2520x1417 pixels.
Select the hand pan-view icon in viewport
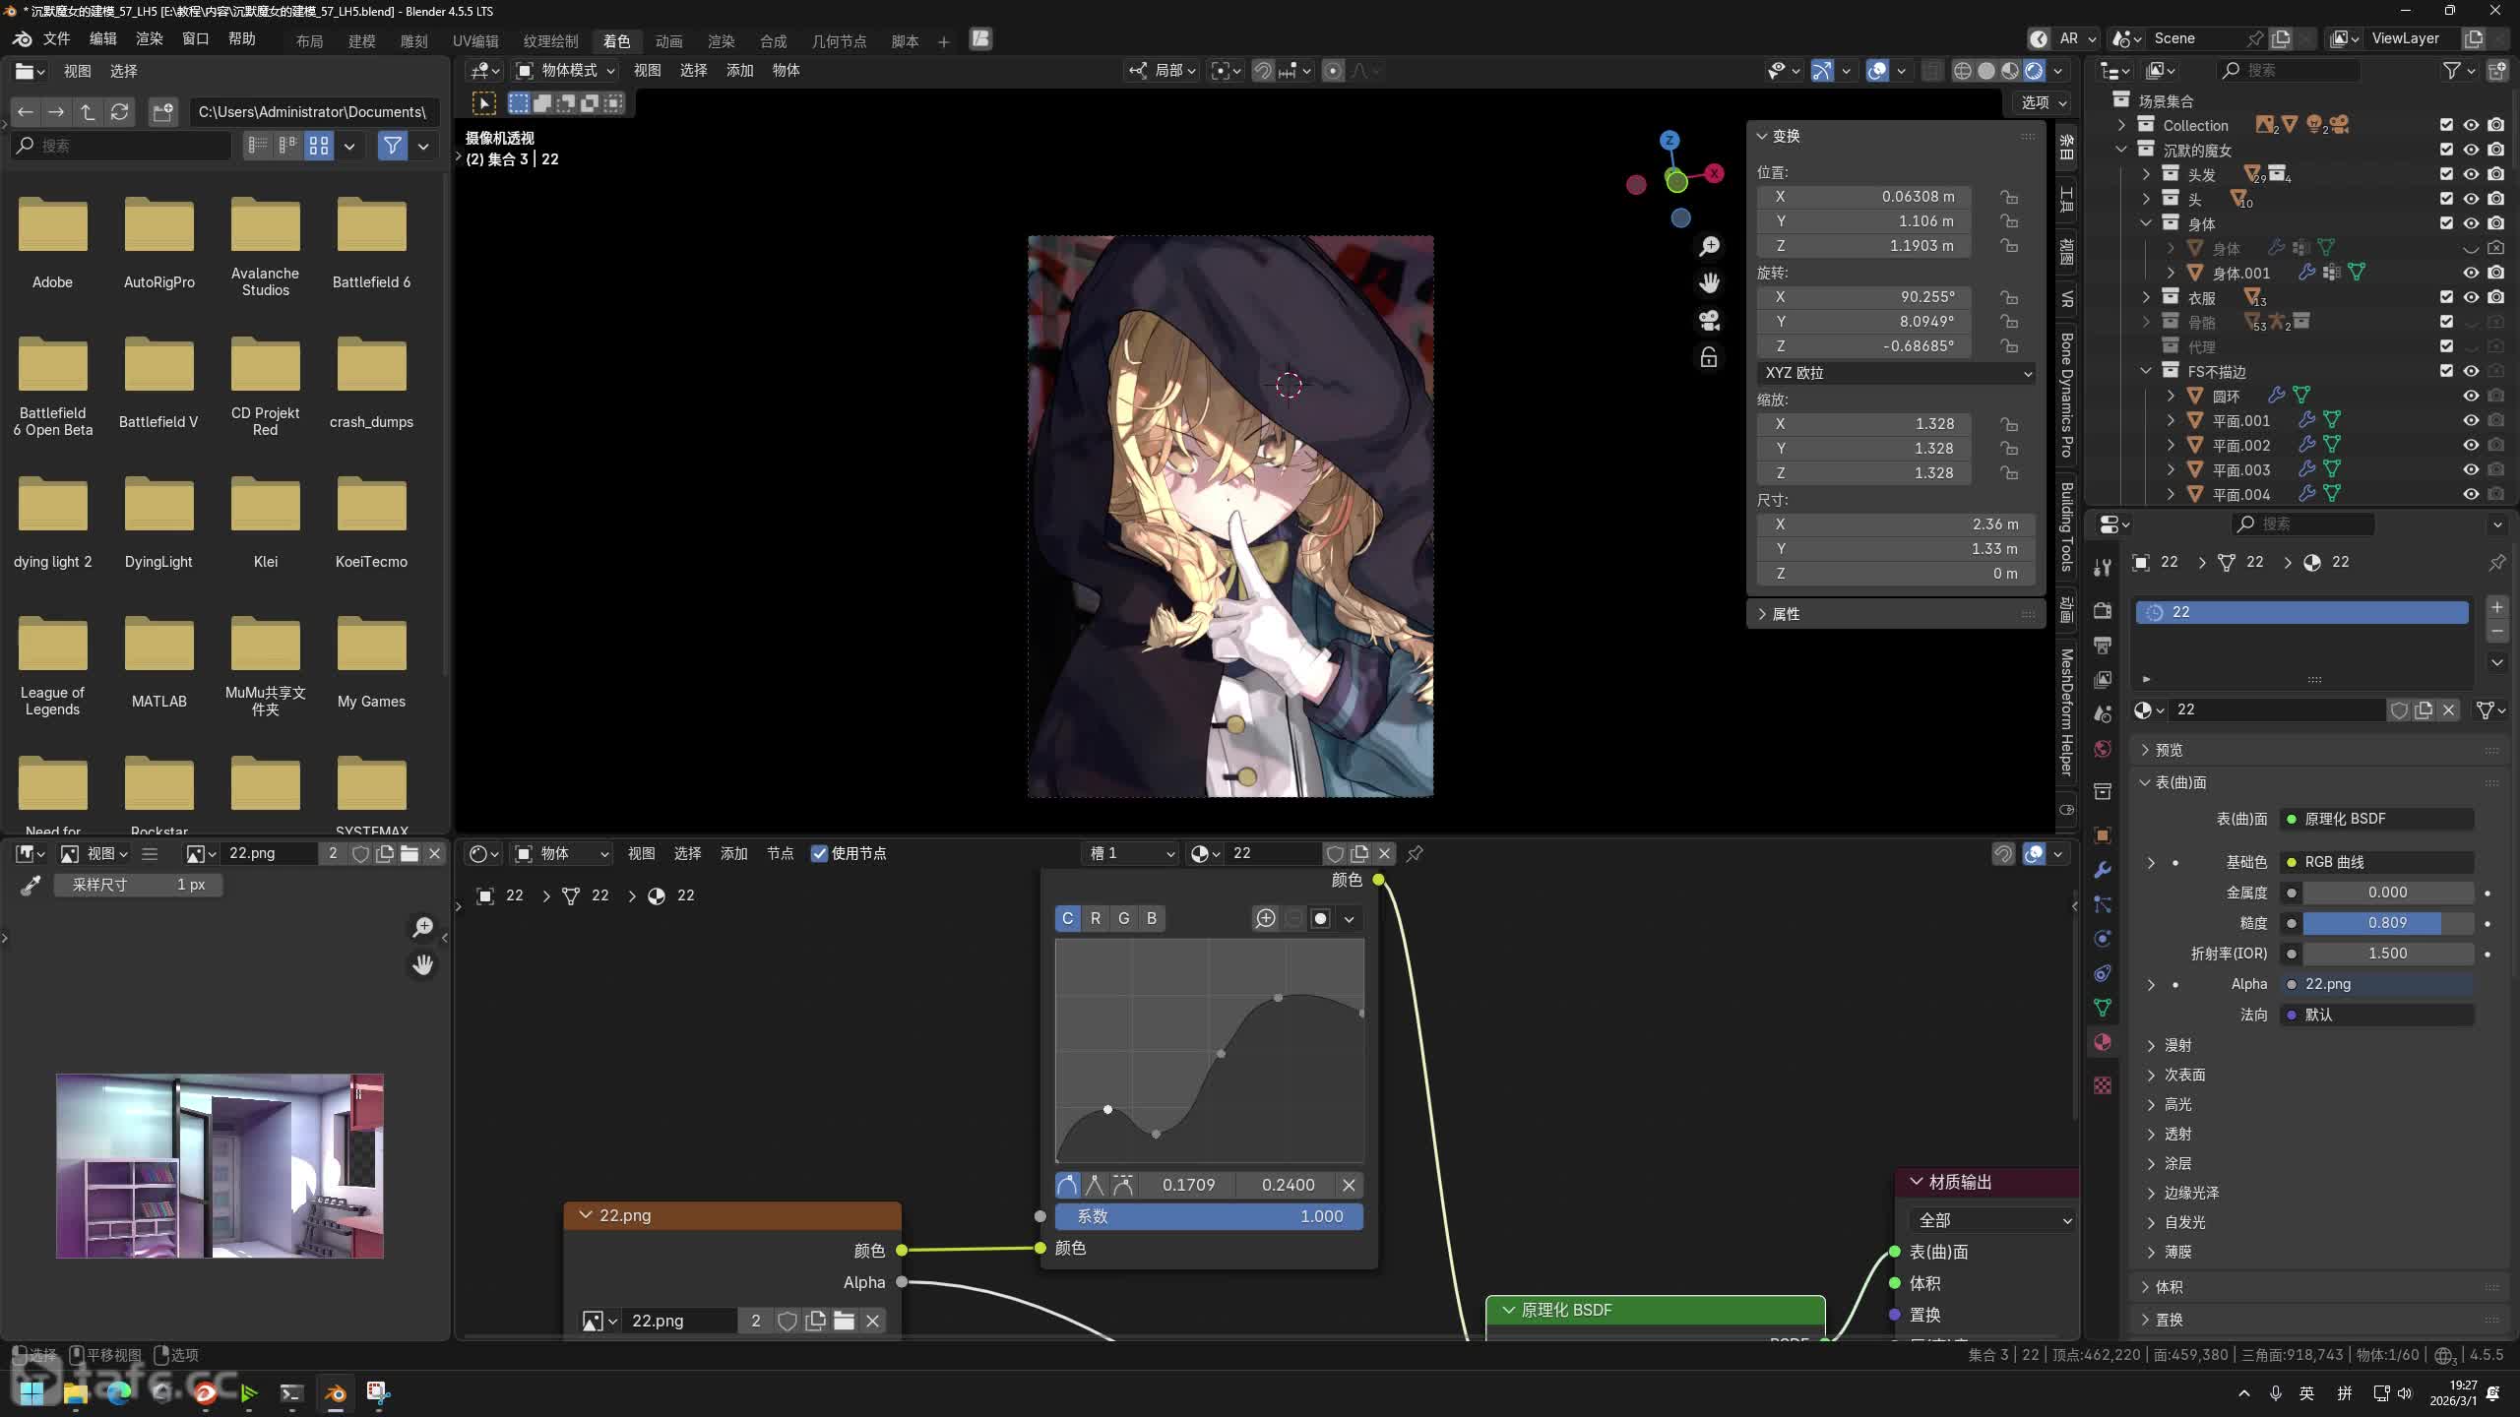pyautogui.click(x=1709, y=283)
